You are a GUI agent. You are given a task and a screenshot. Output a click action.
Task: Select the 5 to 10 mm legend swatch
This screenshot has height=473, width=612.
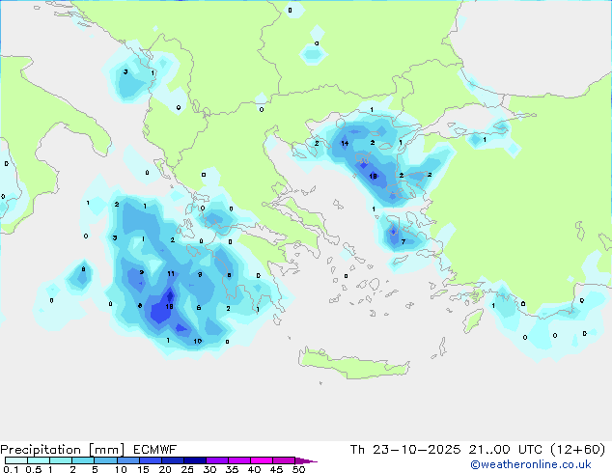[x=105, y=460]
